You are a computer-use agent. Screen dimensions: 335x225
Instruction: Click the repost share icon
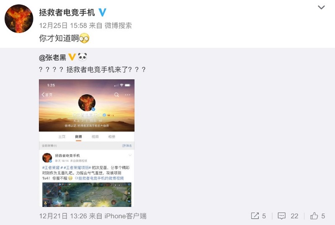pyautogui.click(x=255, y=216)
